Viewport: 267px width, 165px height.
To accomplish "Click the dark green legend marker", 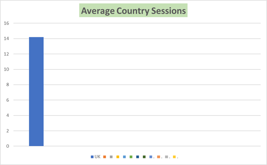I will 144,157.
